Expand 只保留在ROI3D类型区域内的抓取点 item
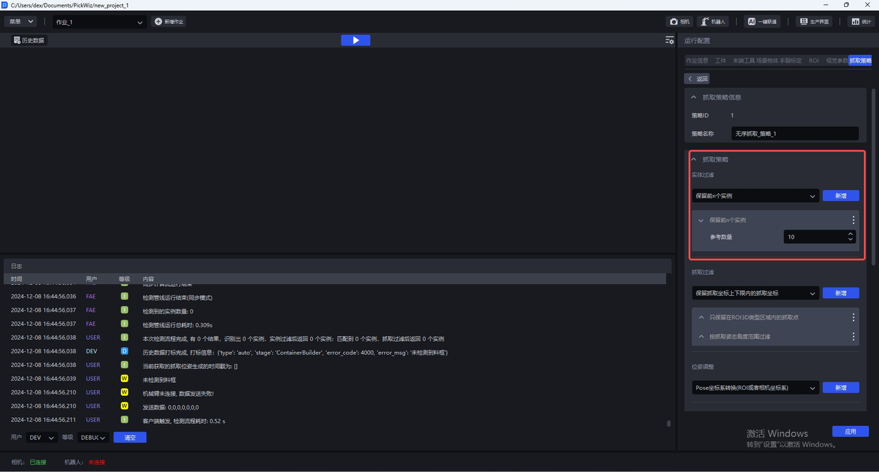The image size is (879, 472). pos(701,318)
